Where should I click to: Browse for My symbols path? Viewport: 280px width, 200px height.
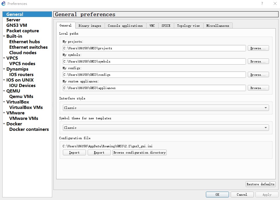click(x=258, y=61)
